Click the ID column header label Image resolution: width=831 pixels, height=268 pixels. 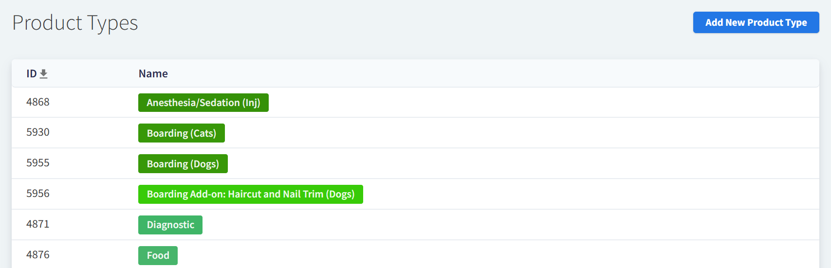coord(32,74)
